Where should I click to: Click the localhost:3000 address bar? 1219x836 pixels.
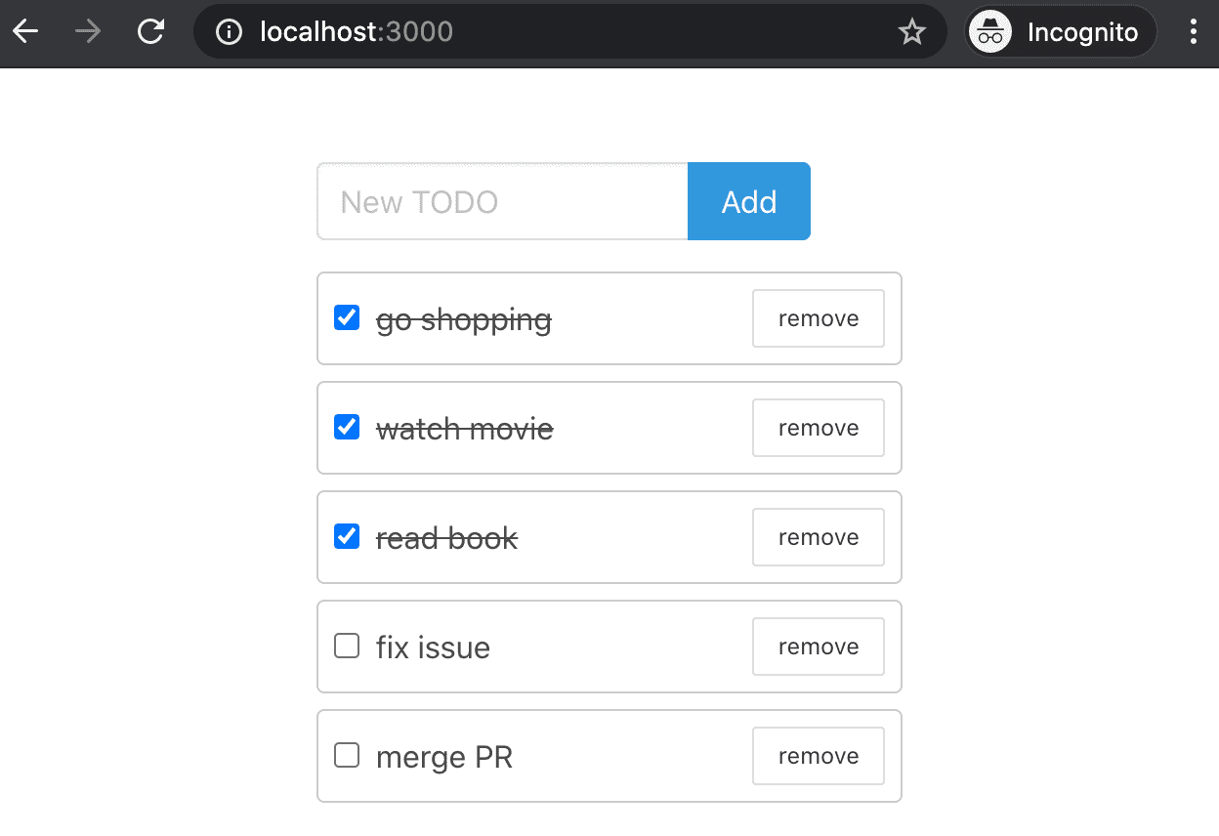point(567,32)
